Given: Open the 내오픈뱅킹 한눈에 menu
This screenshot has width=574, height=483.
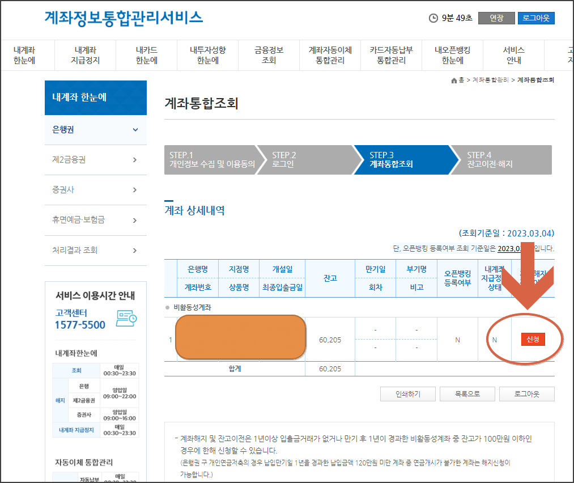Looking at the screenshot, I should coord(452,56).
